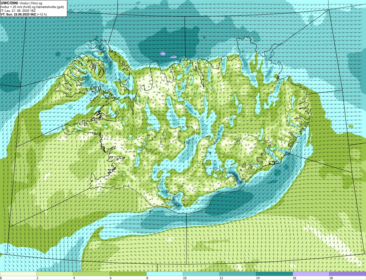Click the 'UWC/DINI' title text
Image resolution: width=366 pixels, height=280 pixels.
[x=9, y=3]
